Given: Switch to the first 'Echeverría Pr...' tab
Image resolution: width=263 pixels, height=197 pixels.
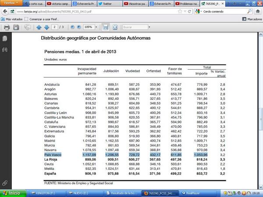Looking at the screenshot, I should (84, 4).
